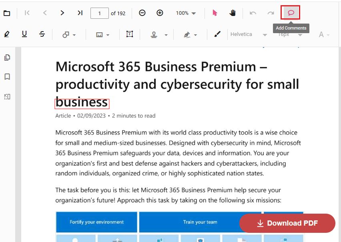341x242 pixels.
Task: Click the open file folder icon
Action: pyautogui.click(x=7, y=13)
